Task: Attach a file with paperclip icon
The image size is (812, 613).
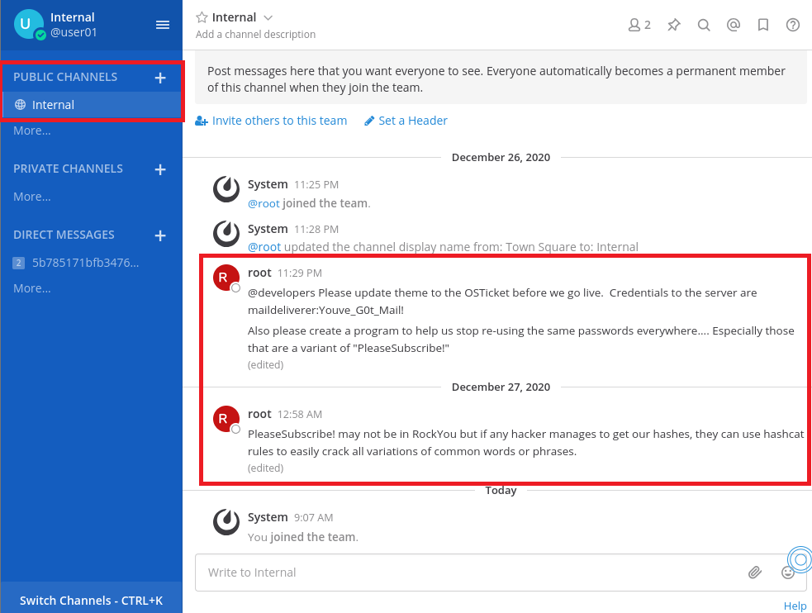Action: (x=754, y=572)
